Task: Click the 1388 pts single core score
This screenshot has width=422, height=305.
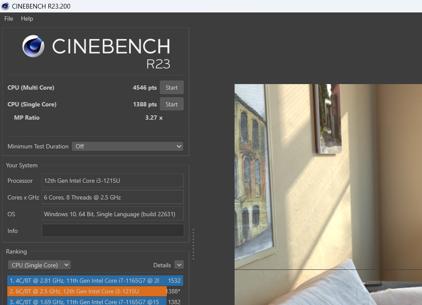Action: tap(145, 104)
